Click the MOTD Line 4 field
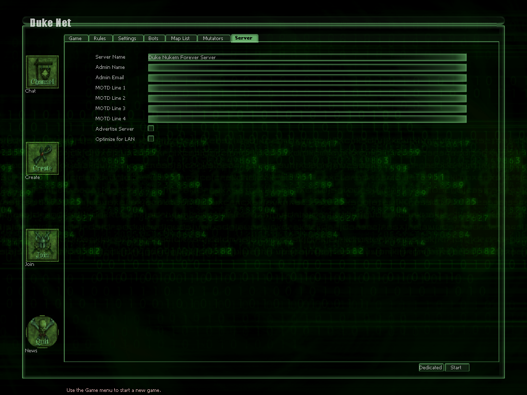Viewport: 527px width, 395px height. click(307, 119)
